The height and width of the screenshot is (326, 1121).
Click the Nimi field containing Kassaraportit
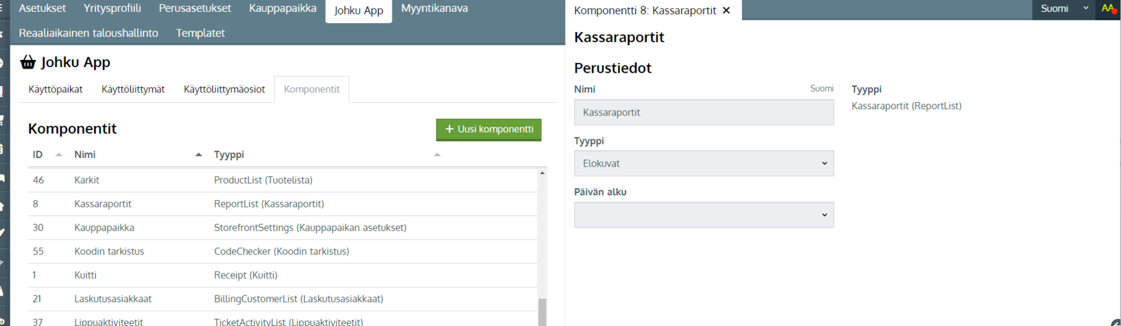pyautogui.click(x=703, y=112)
